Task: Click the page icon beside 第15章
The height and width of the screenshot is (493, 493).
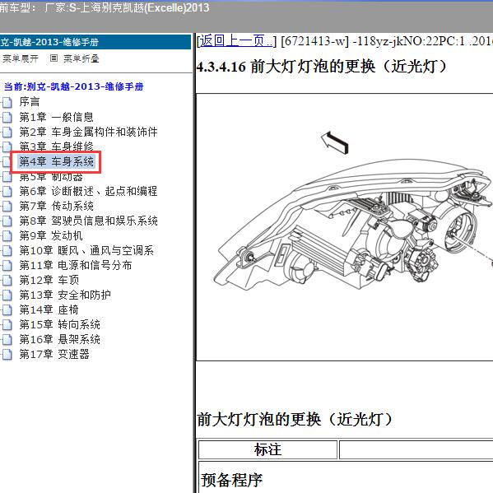Action: tap(7, 325)
